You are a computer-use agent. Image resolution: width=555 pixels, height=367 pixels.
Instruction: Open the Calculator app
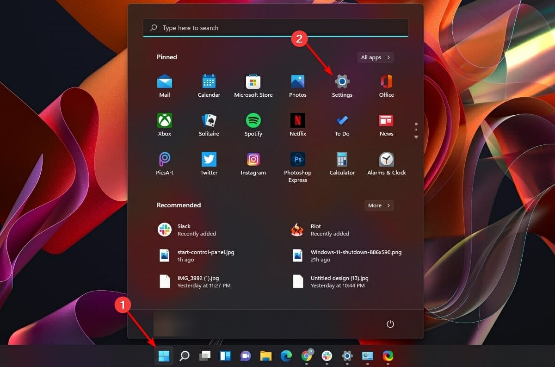click(x=342, y=164)
